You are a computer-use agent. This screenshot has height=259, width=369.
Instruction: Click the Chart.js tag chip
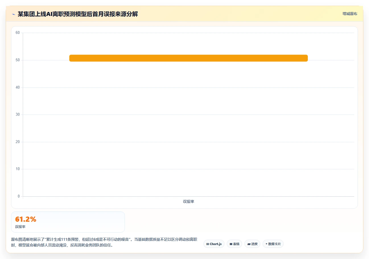[x=214, y=244]
